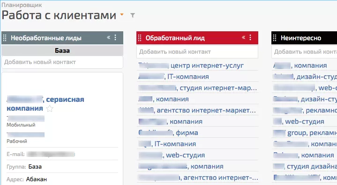The width and height of the screenshot is (337, 185).
Task: Select the Обработанный лид column title
Action: pos(175,38)
